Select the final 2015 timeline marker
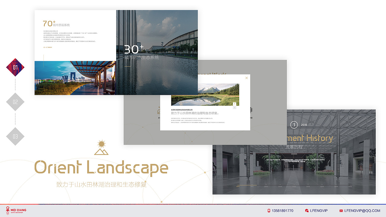This screenshot has width=386, height=217. [x=350, y=186]
